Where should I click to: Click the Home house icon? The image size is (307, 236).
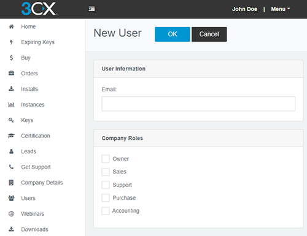[x=11, y=26]
